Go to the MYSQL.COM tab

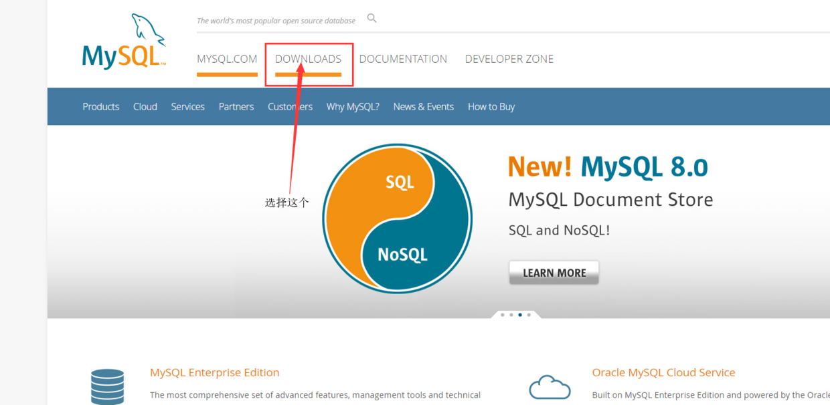(227, 59)
